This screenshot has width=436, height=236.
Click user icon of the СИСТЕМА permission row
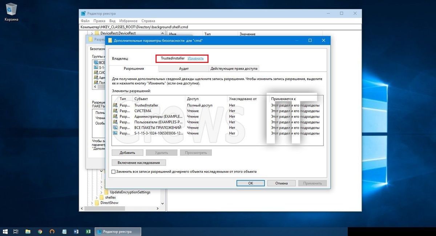116,111
